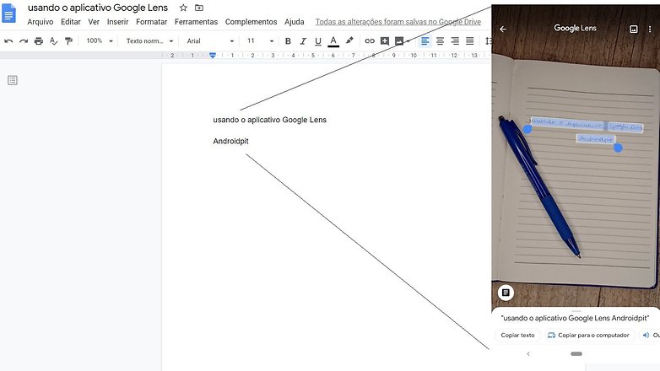Redo the last action

24,40
